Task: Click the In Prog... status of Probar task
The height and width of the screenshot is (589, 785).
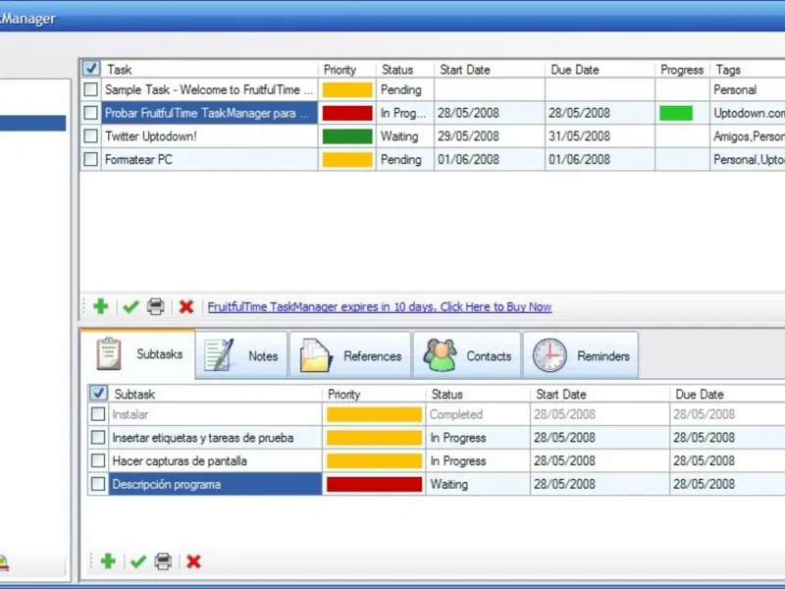Action: coord(403,113)
